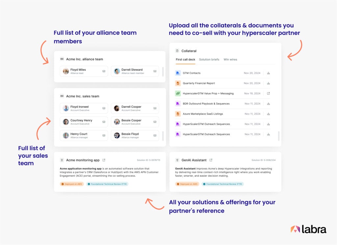This screenshot has width=337, height=245.
Task: Download the Azure Marketplace SaaS Listings file
Action: tap(268, 114)
